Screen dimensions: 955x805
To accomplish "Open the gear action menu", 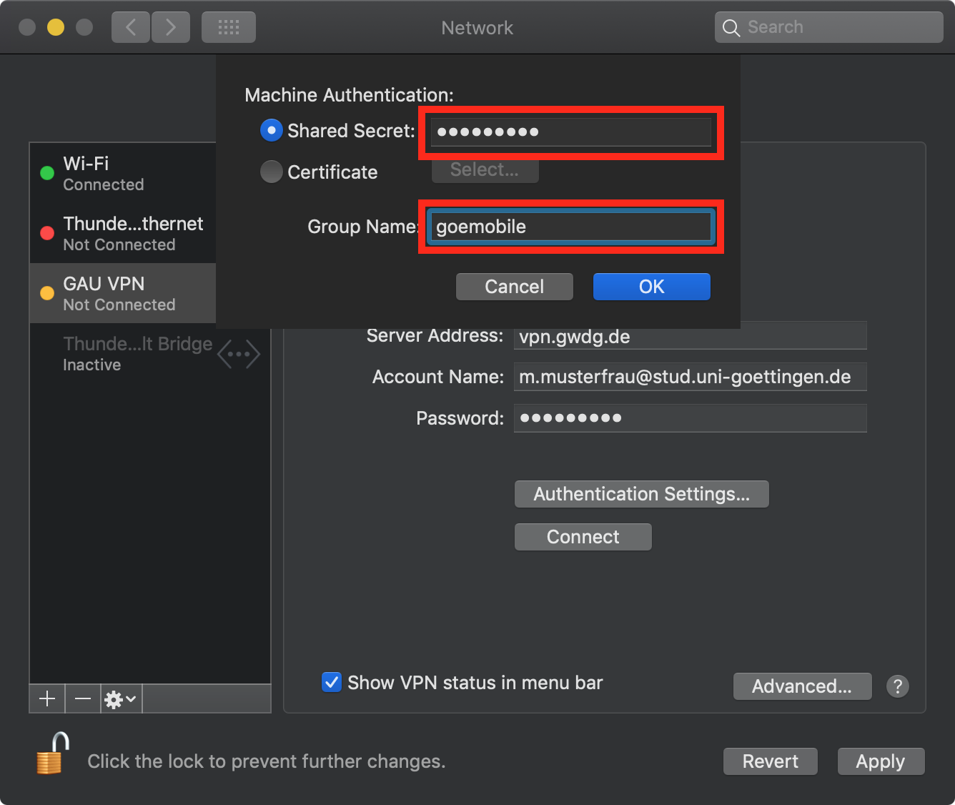I will click(x=121, y=698).
